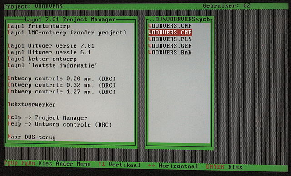Image resolution: width=291 pixels, height=176 pixels.
Task: Open Layo1 'laatste informatie' entry
Action: [x=52, y=65]
